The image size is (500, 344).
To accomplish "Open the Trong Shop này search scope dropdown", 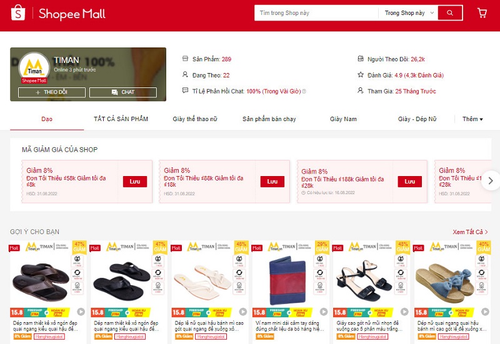I will click(x=409, y=13).
